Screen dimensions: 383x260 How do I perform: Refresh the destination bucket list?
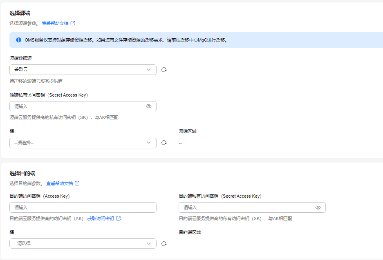pos(164,244)
